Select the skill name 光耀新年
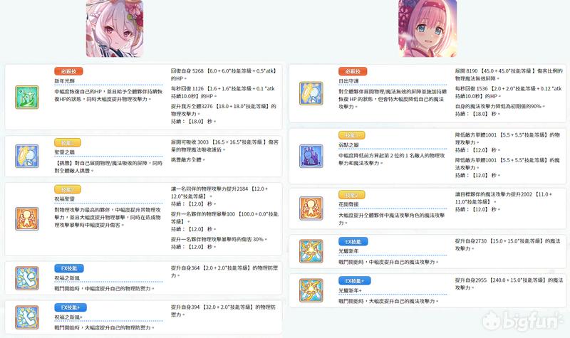Screen dimensions: 570x338 348,251
